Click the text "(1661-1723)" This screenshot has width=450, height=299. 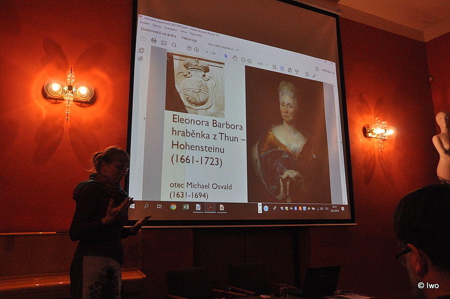(197, 161)
